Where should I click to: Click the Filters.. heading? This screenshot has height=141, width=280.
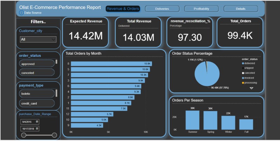pos(38,22)
